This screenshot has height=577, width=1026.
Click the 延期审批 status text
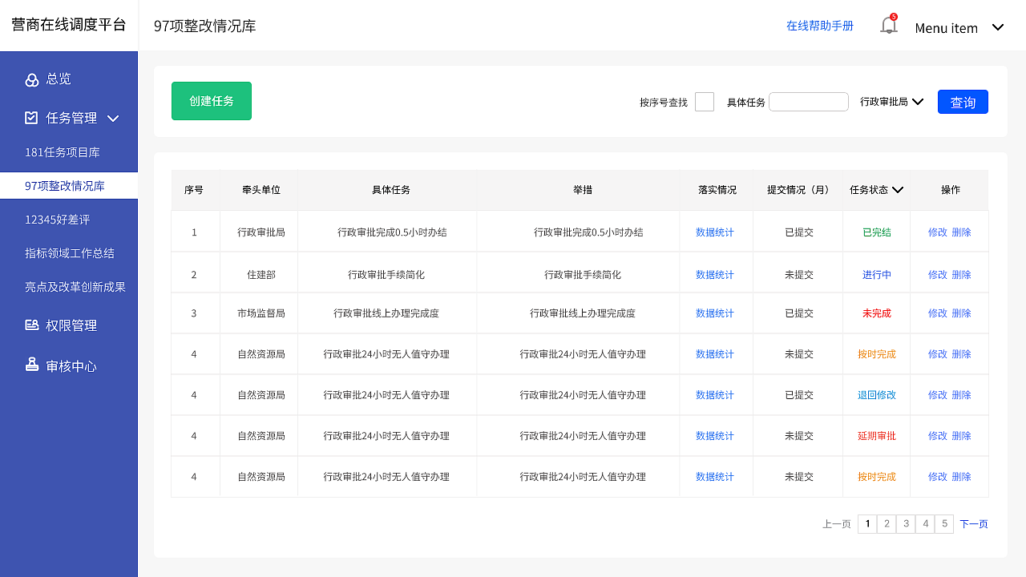click(877, 436)
